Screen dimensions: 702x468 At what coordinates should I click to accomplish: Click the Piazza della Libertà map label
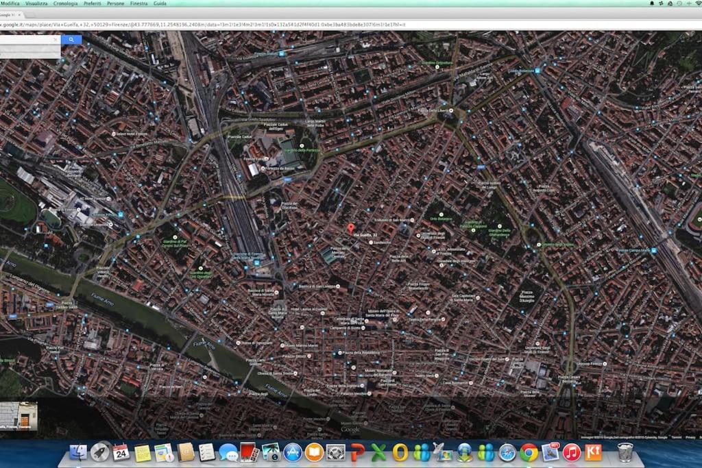433,110
